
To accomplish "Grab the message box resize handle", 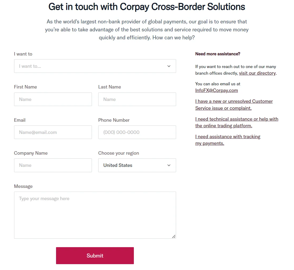I will pyautogui.click(x=174, y=237).
